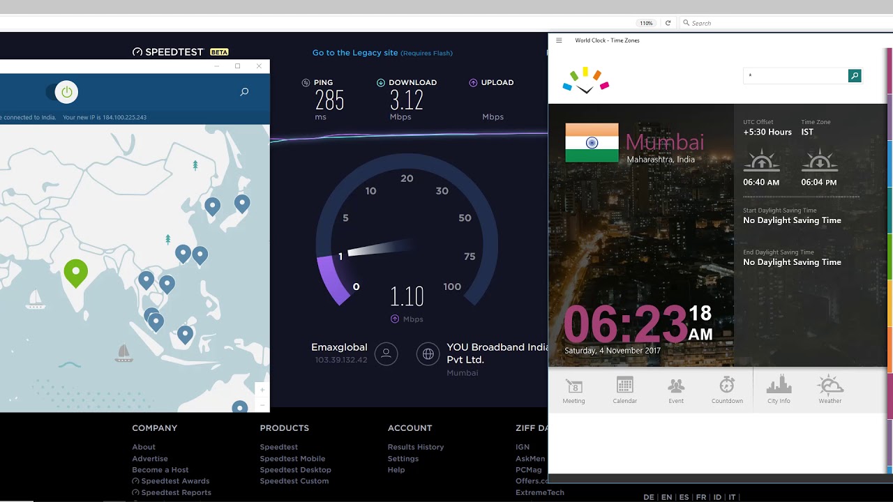This screenshot has height=502, width=893.
Task: Open the Become a Host link
Action: point(160,470)
